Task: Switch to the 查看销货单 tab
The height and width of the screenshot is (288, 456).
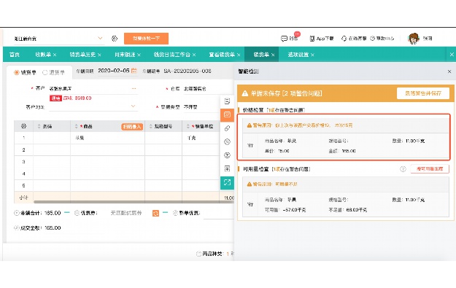Action: coord(222,55)
